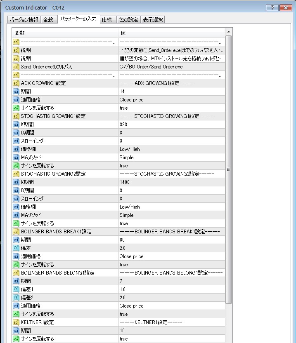296x343 pixels.
Task: Open the 表示選択 tab
Action: [x=153, y=20]
